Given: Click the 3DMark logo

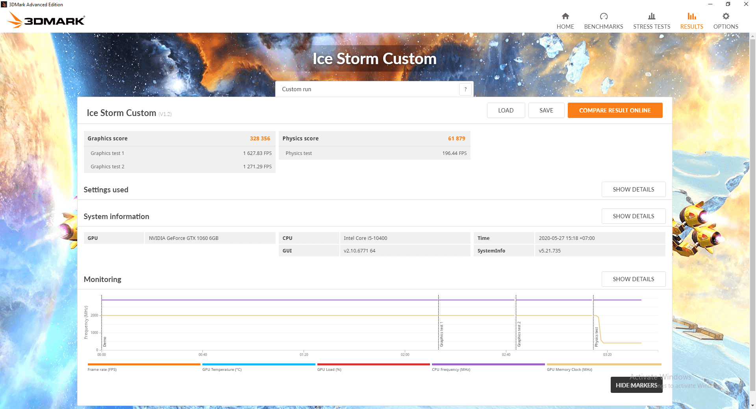Looking at the screenshot, I should pos(46,20).
